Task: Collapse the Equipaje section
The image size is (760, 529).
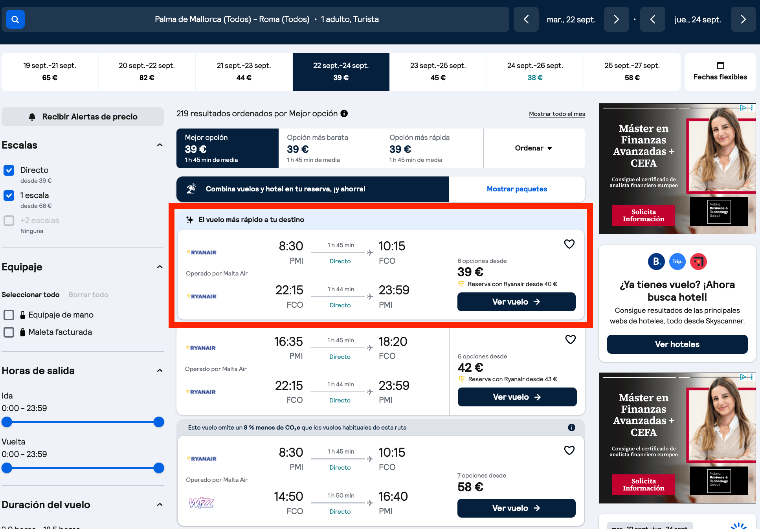Action: 160,267
